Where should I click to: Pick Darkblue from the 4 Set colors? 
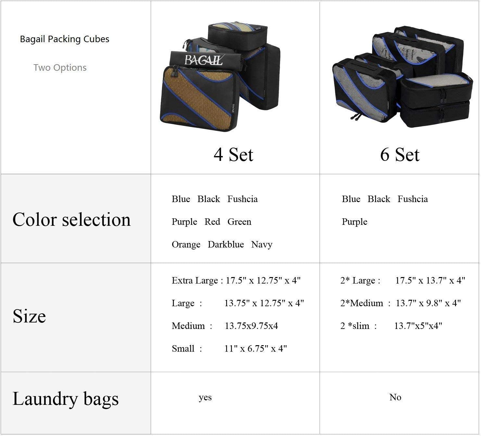click(226, 244)
